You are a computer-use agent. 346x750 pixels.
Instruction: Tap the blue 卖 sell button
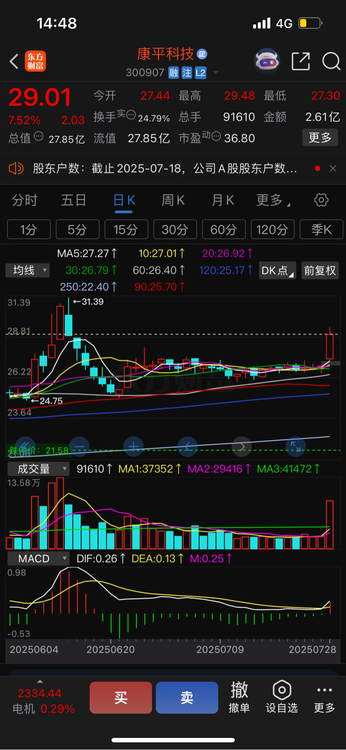[x=187, y=698]
